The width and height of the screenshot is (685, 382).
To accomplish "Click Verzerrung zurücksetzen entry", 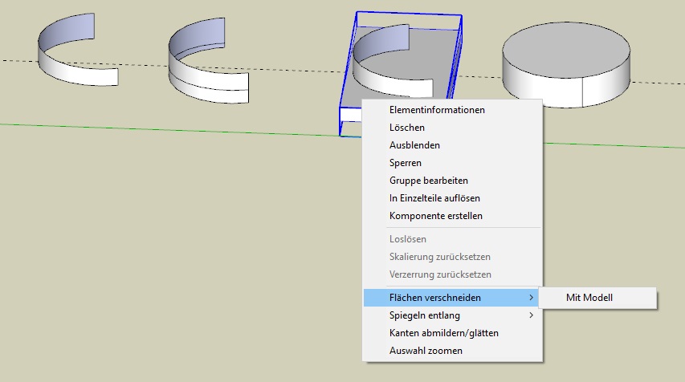I will coord(440,274).
